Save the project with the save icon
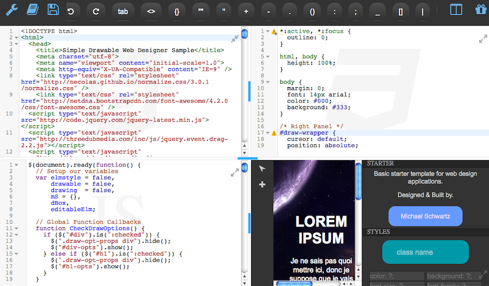This screenshot has width=489, height=286. point(53,10)
